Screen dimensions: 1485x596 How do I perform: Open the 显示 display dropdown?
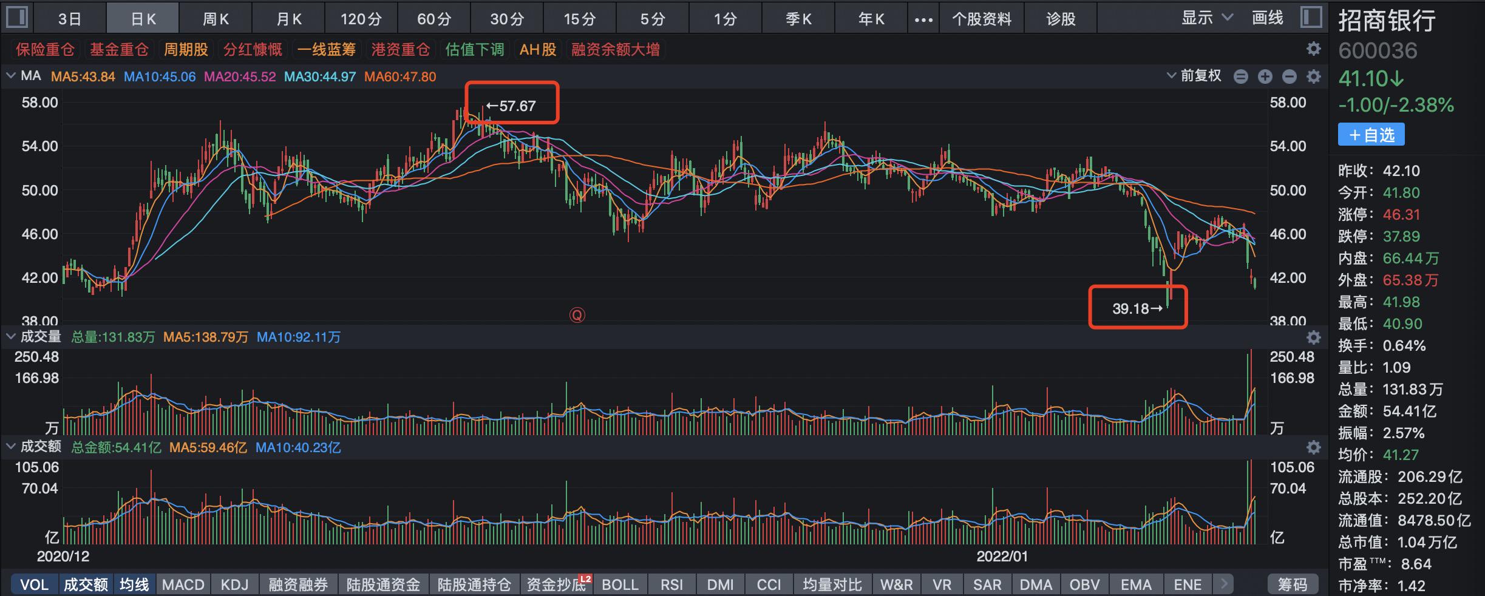click(x=1207, y=18)
